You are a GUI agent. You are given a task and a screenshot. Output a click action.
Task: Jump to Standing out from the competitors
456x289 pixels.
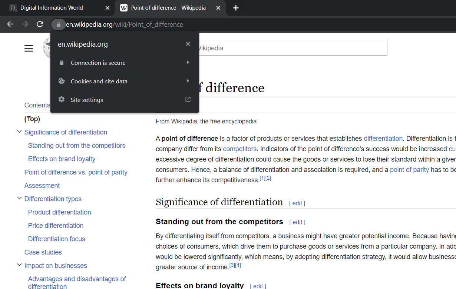tap(77, 146)
